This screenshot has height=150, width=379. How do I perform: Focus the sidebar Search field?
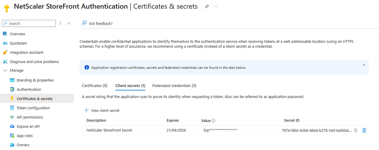(x=29, y=23)
